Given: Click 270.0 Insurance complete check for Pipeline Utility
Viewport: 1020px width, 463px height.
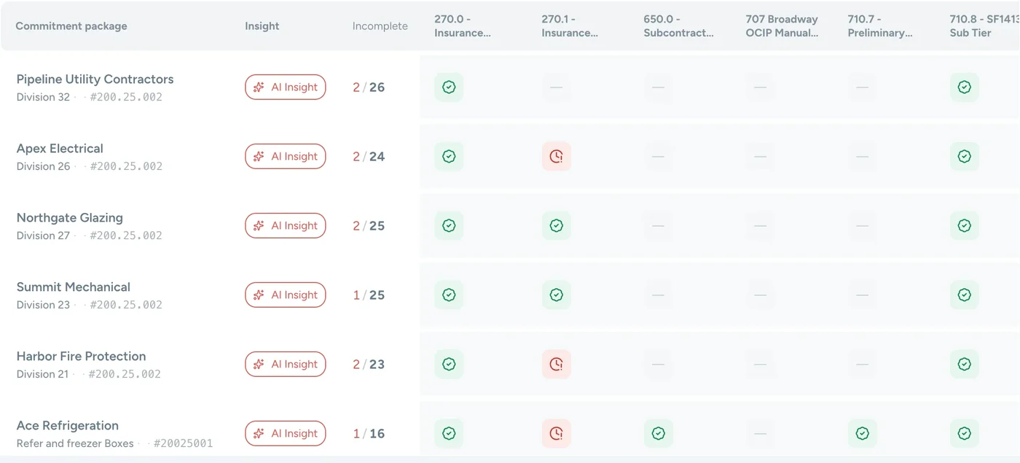Looking at the screenshot, I should tap(449, 87).
